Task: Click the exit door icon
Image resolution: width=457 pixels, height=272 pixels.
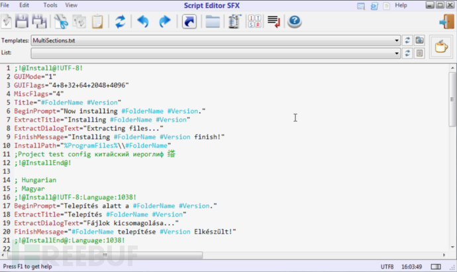Action: click(x=447, y=22)
